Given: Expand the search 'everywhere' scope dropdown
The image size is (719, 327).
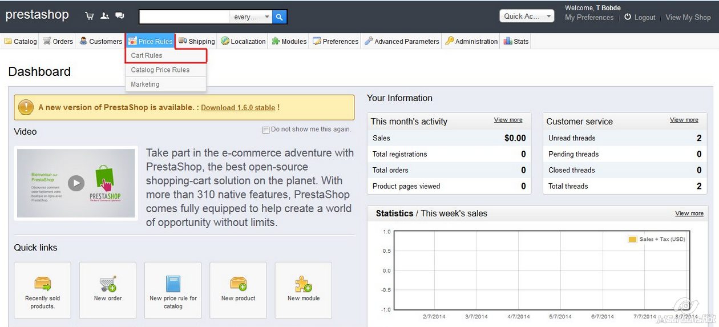Looking at the screenshot, I should pyautogui.click(x=251, y=17).
